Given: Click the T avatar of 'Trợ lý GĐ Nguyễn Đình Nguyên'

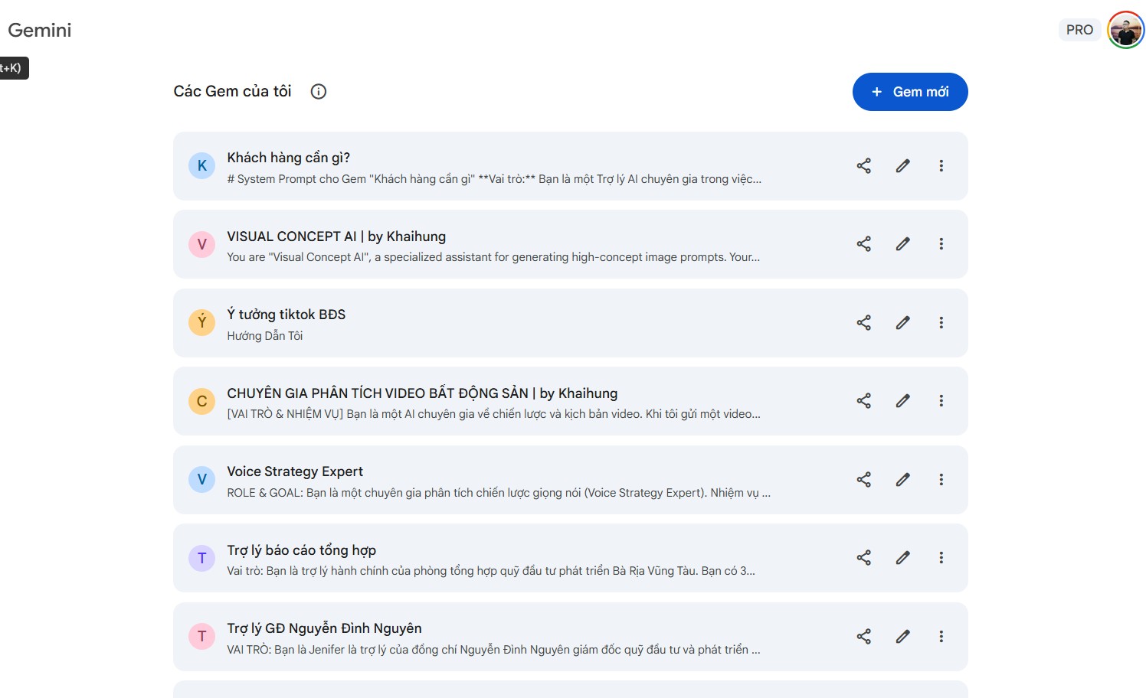Looking at the screenshot, I should coord(202,636).
